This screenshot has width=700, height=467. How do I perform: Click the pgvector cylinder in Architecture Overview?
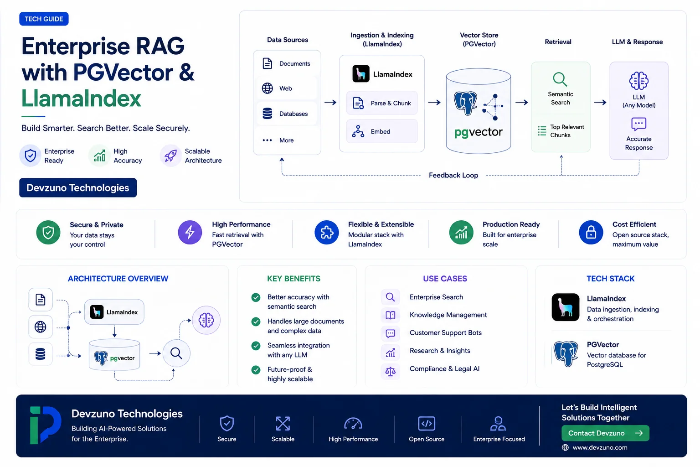[114, 355]
